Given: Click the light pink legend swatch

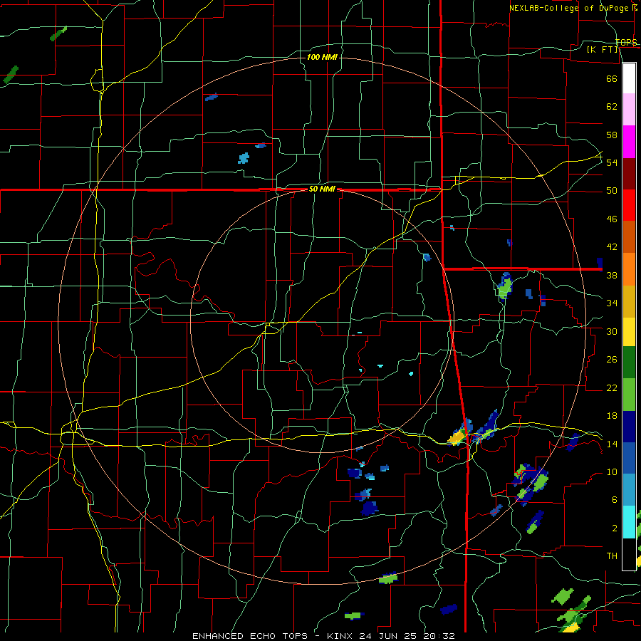Looking at the screenshot, I should tap(629, 110).
